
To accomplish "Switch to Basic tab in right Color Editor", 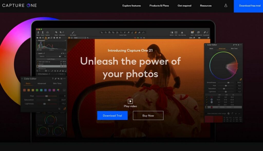I will pyautogui.click(x=211, y=48).
